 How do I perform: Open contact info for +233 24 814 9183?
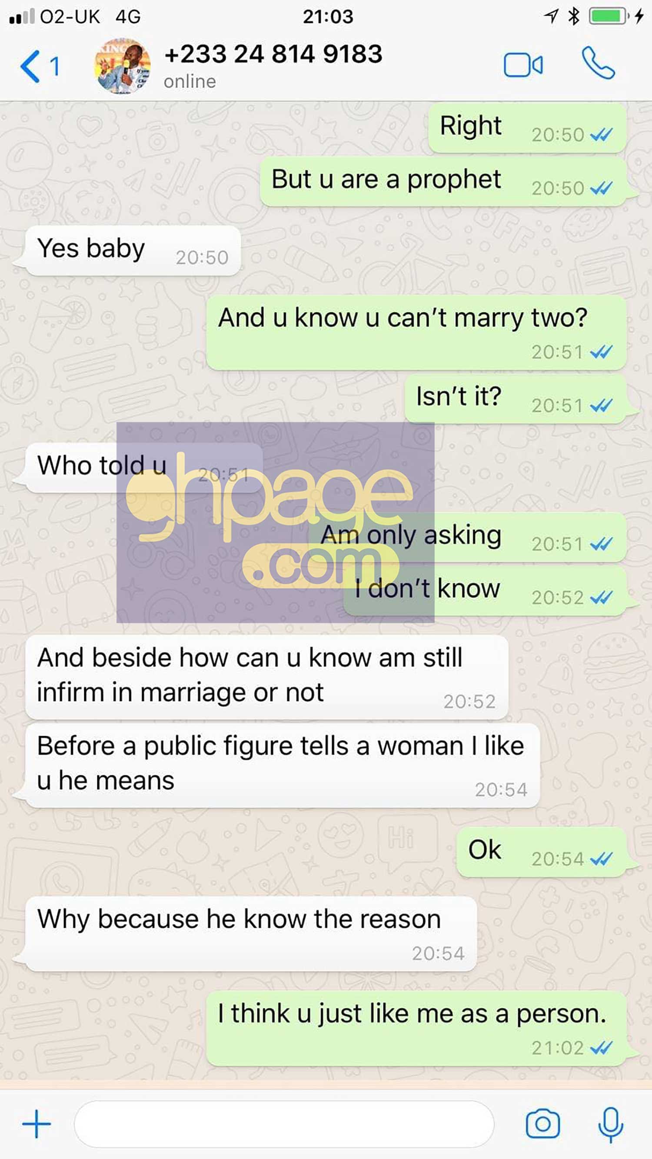point(273,54)
